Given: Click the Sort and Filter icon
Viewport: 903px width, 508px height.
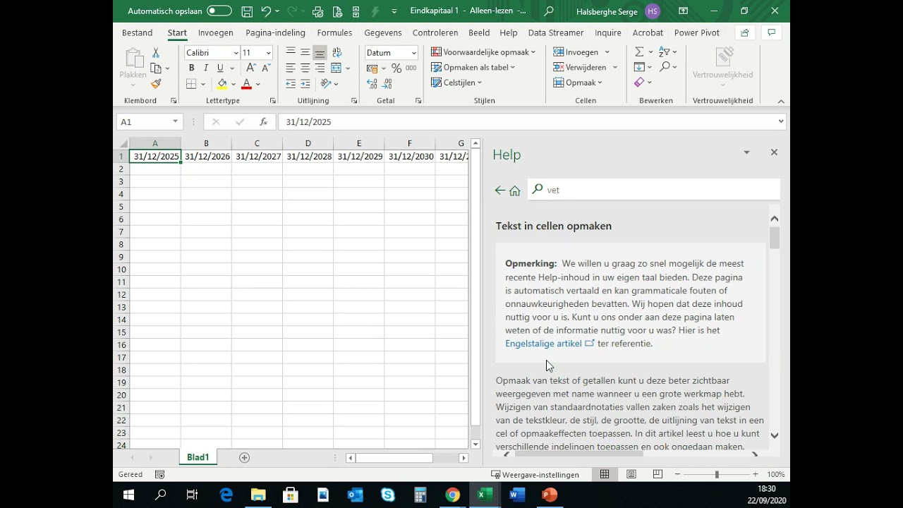Looking at the screenshot, I should point(664,52).
